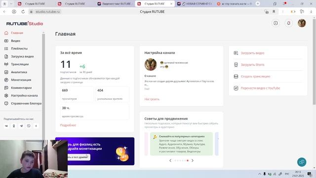316x178 pixels.
Task: Reload the browser page
Action: [x=23, y=12]
